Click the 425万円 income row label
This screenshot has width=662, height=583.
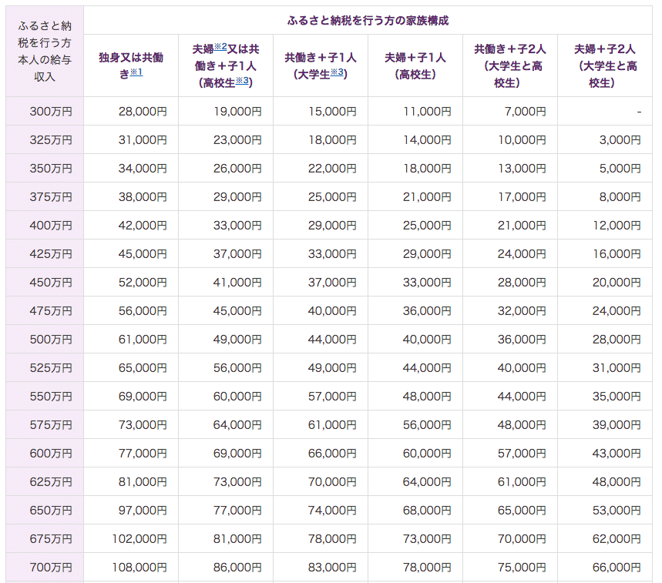click(51, 254)
